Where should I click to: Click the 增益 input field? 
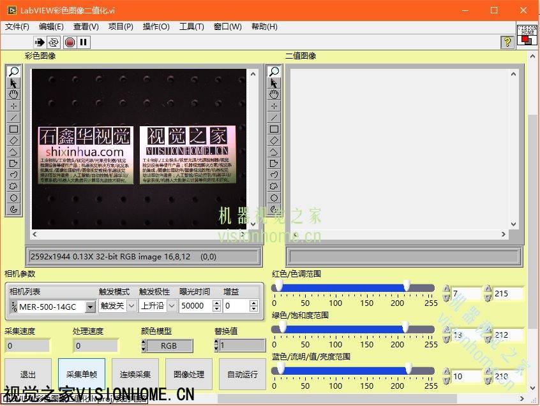pyautogui.click(x=237, y=306)
